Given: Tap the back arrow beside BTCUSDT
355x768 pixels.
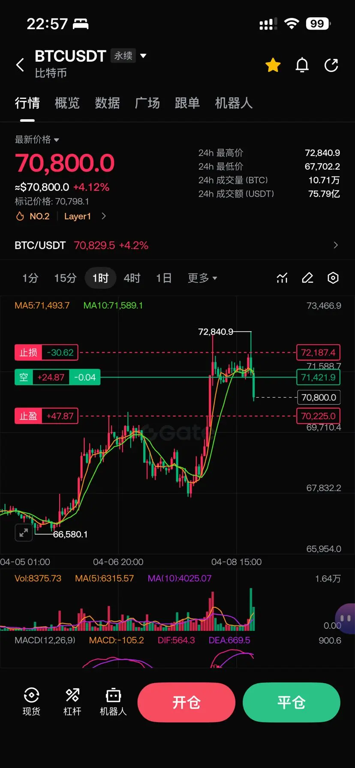Looking at the screenshot, I should (x=20, y=65).
